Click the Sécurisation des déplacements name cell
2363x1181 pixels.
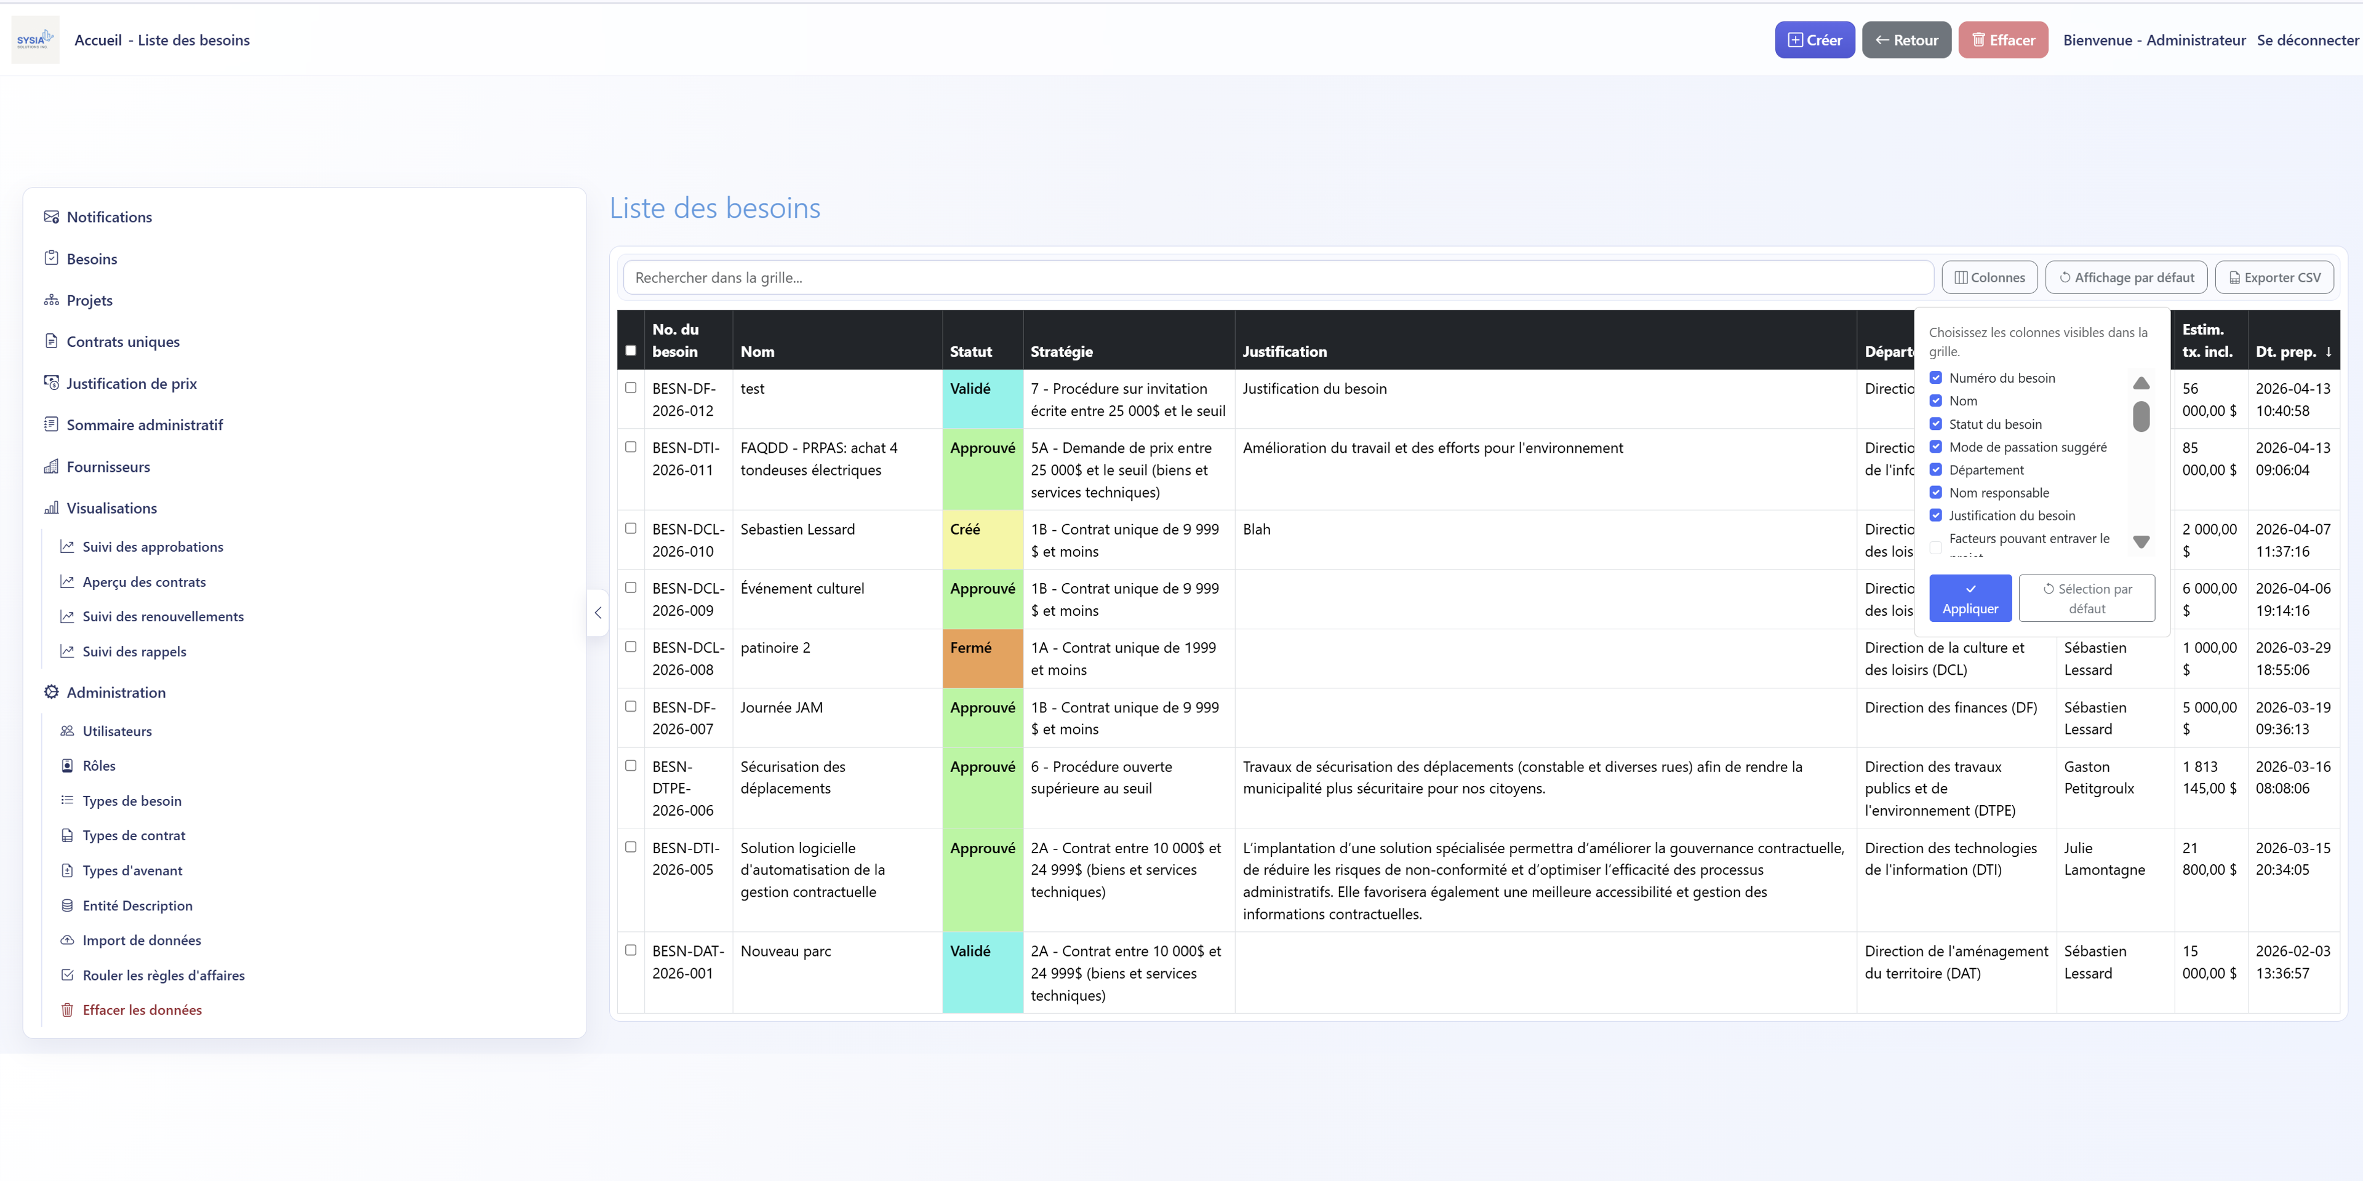(837, 787)
